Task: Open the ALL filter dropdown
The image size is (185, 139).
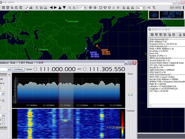Action: (x=144, y=8)
